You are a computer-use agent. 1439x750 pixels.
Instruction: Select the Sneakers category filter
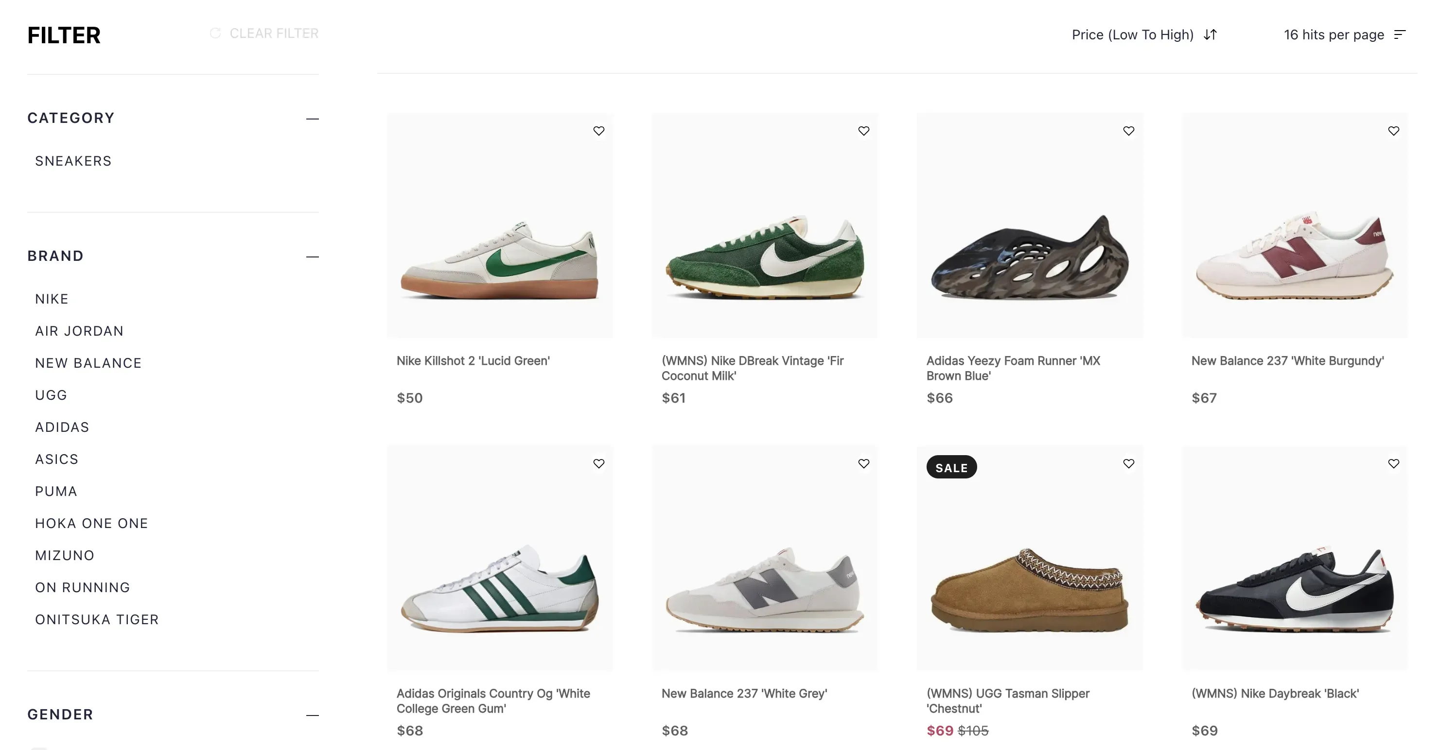tap(73, 161)
